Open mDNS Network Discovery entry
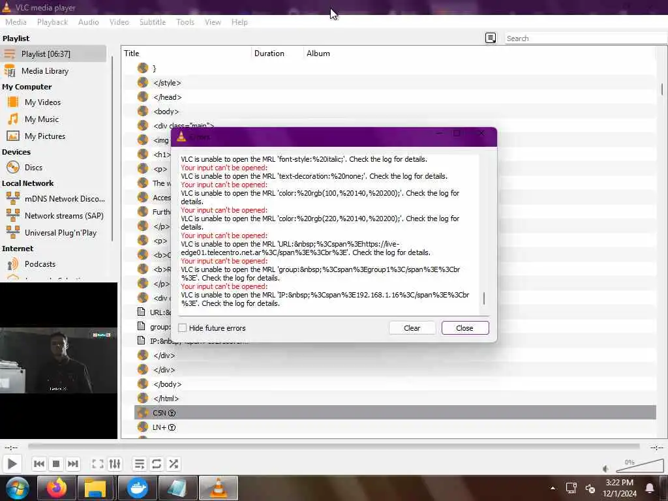This screenshot has width=668, height=501. click(x=53, y=198)
